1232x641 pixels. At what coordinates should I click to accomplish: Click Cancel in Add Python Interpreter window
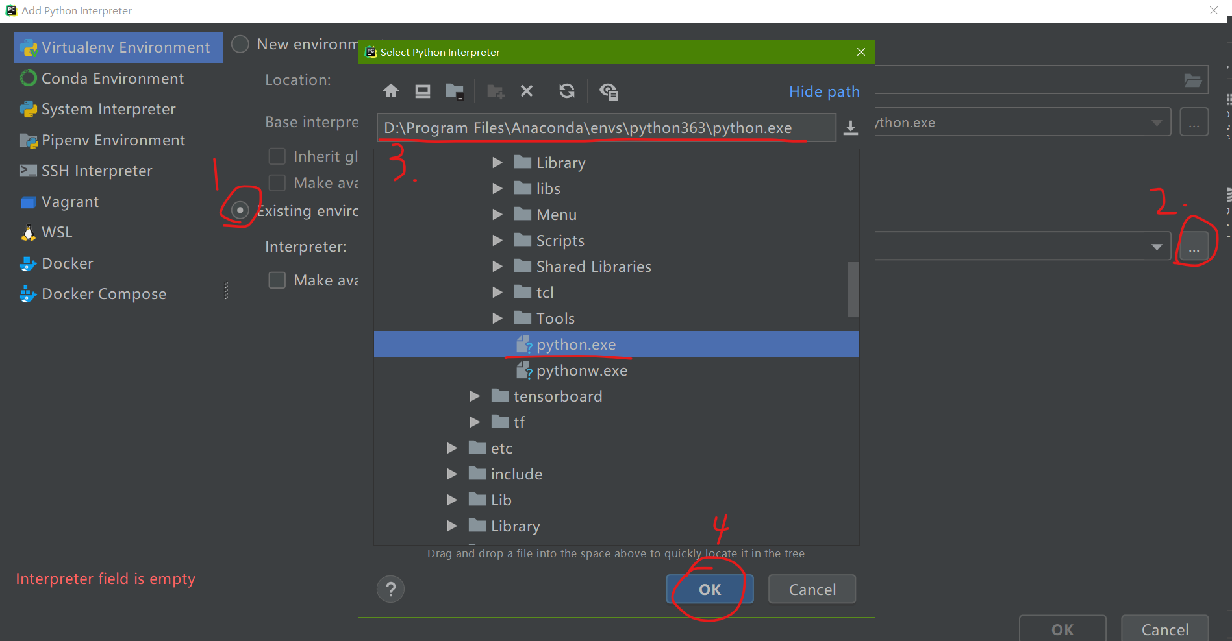point(1165,629)
